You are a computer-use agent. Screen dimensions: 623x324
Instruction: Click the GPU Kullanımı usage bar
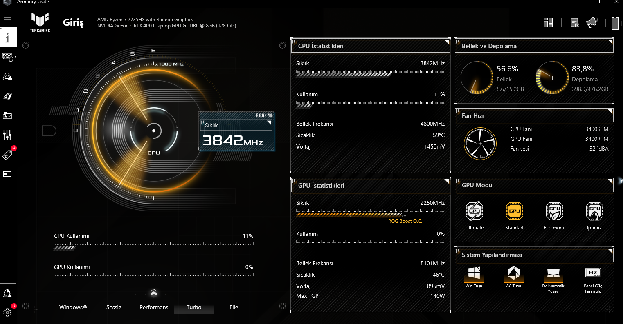pyautogui.click(x=154, y=275)
